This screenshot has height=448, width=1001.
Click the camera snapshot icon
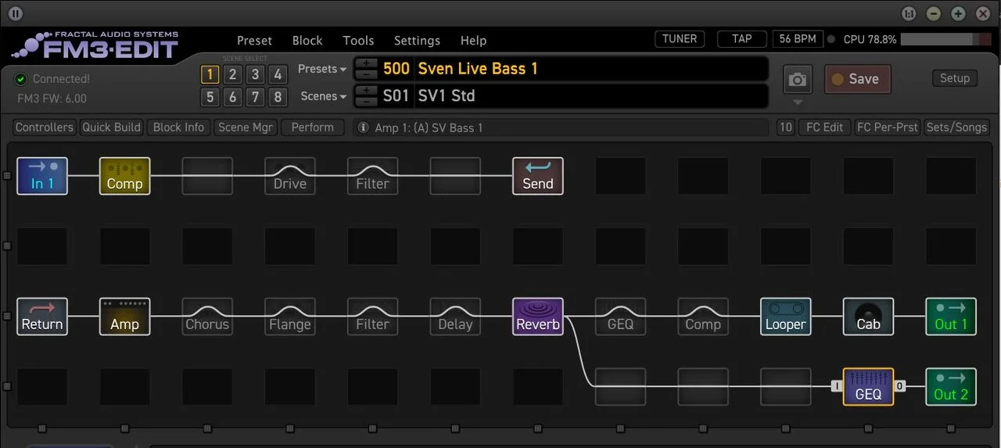(798, 80)
